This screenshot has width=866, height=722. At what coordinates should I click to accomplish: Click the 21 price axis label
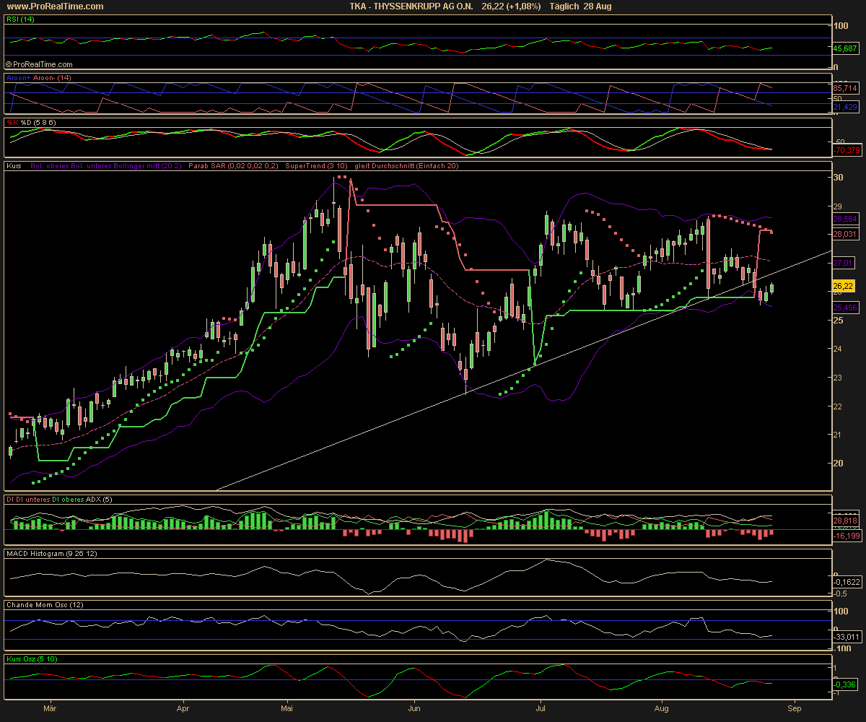(838, 435)
